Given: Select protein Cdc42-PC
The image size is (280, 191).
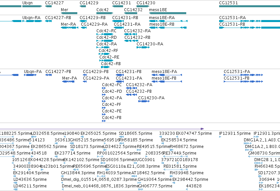Looking at the screenshot, I should click(x=104, y=88).
